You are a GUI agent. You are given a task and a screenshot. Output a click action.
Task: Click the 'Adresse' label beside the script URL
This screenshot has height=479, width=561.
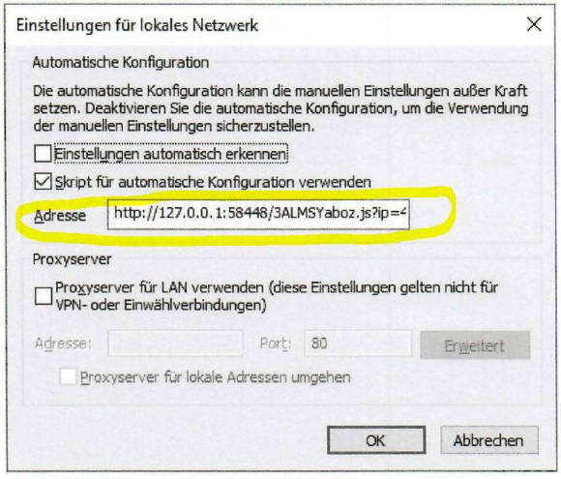[x=60, y=216]
